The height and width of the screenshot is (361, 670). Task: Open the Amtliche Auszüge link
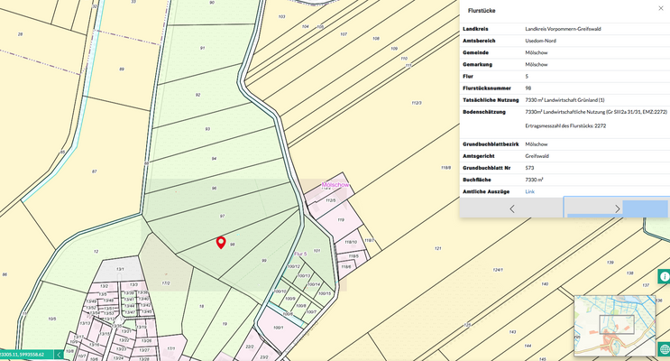click(x=530, y=191)
